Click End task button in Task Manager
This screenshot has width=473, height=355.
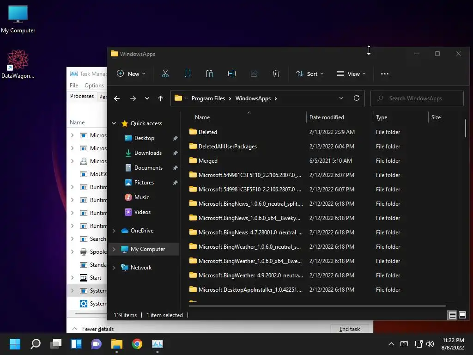(349, 329)
